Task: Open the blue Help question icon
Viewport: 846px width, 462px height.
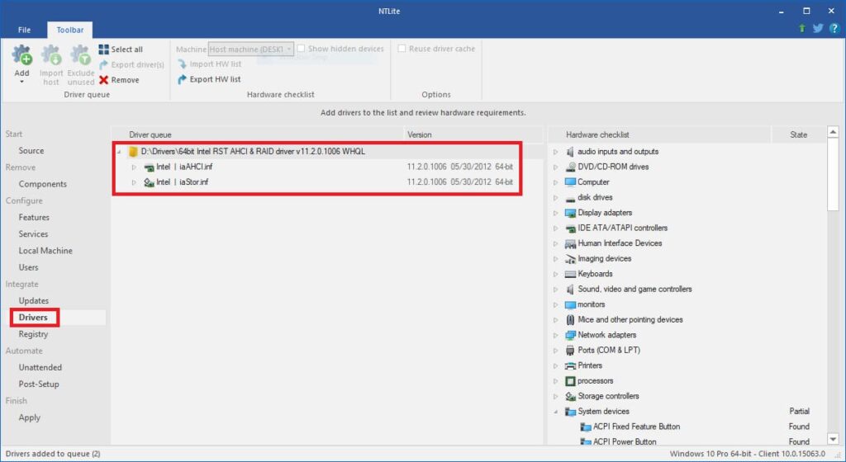Action: pos(834,28)
